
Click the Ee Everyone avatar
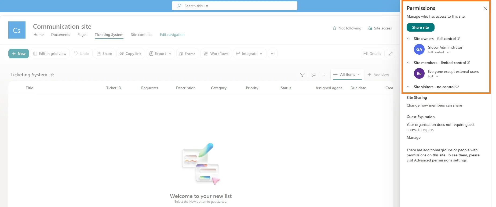pos(419,73)
